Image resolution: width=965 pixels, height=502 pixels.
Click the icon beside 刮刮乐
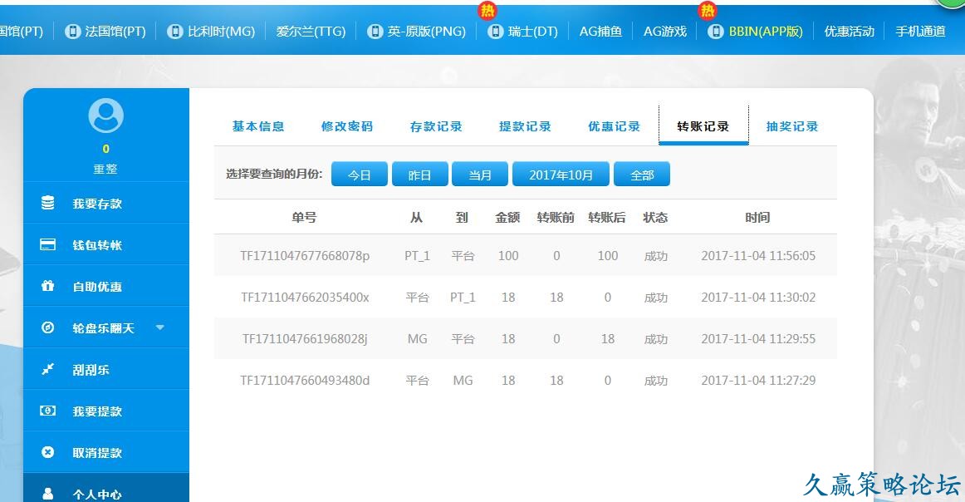click(x=47, y=369)
